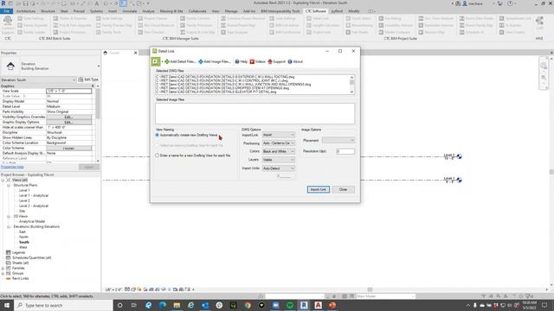Click the green Detail Link logo icon in dialog toolbar

coord(156,61)
